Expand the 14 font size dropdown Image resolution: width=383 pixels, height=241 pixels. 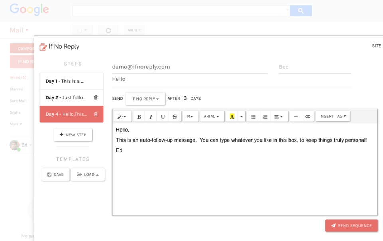(190, 117)
